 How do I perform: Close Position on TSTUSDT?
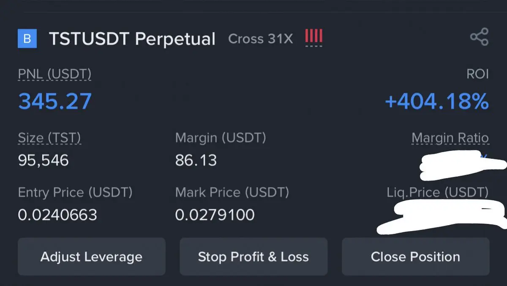[415, 257]
